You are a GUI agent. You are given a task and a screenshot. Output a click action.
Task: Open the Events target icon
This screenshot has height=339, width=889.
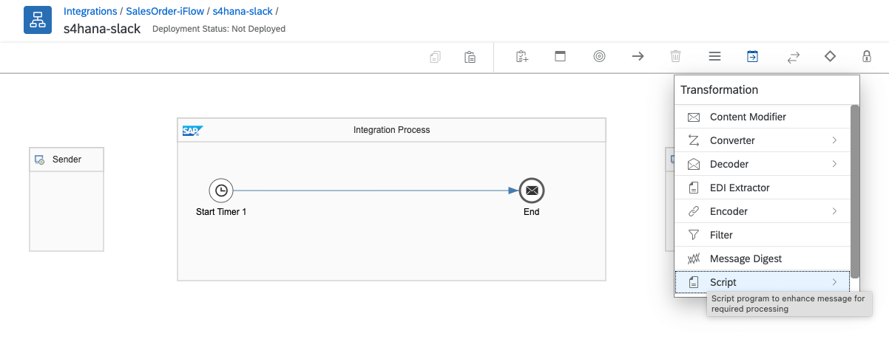[599, 56]
